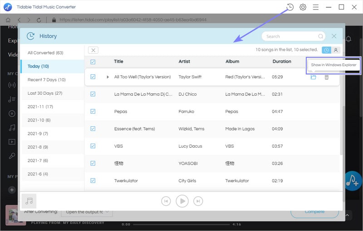Image resolution: width=363 pixels, height=231 pixels.
Task: Toggle the select-all checkbox in header
Action: 93,62
